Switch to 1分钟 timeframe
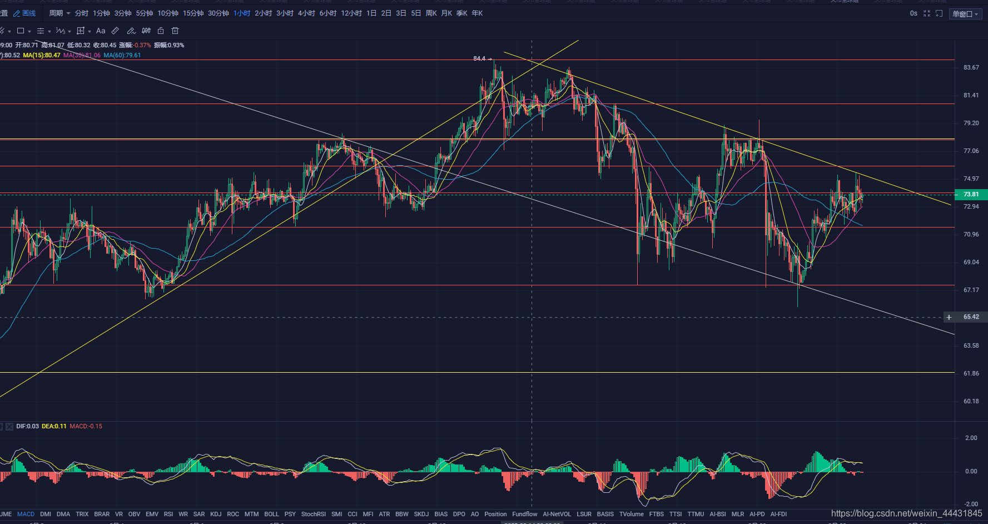Image resolution: width=988 pixels, height=524 pixels. (101, 13)
